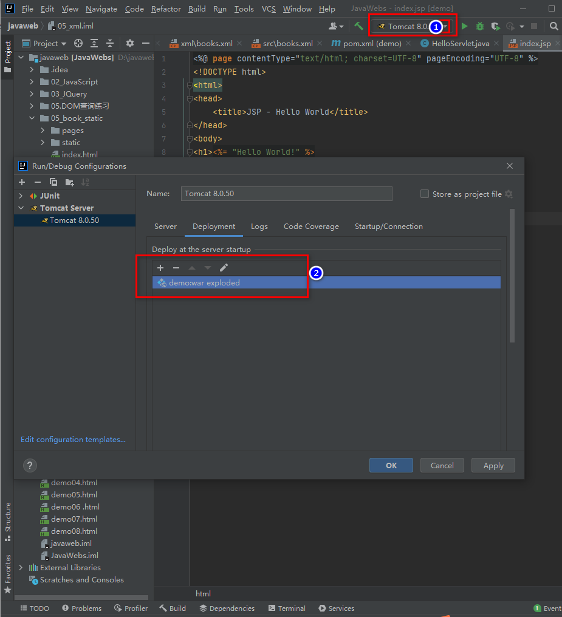This screenshot has height=617, width=562.
Task: Click gear icon next to Store as project file
Action: point(509,194)
